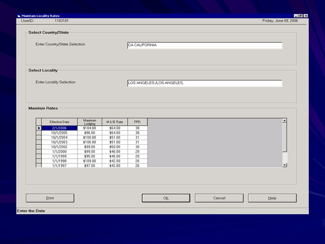Click the $97.00 maximum lodging cell
Viewport: 325px width, 244px height.
point(90,165)
